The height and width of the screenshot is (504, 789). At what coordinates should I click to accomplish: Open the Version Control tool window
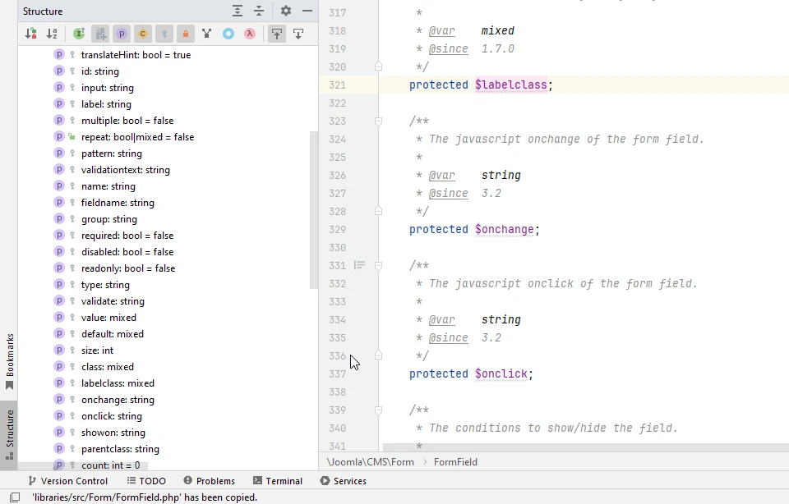pos(67,481)
